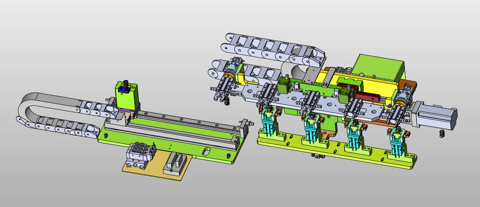This screenshot has width=480, height=207.
Task: Select the oval slot in green base plate
Action: coord(207,151)
